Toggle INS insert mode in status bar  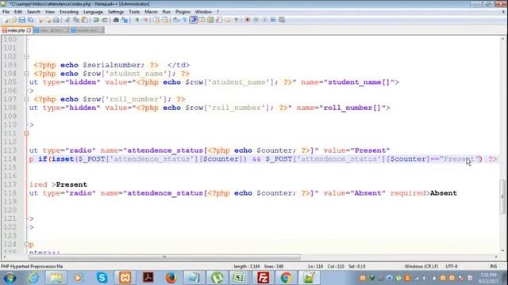493,266
